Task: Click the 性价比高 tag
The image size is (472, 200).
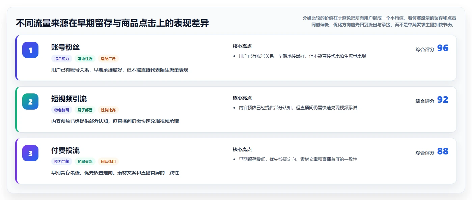Action: pyautogui.click(x=108, y=110)
